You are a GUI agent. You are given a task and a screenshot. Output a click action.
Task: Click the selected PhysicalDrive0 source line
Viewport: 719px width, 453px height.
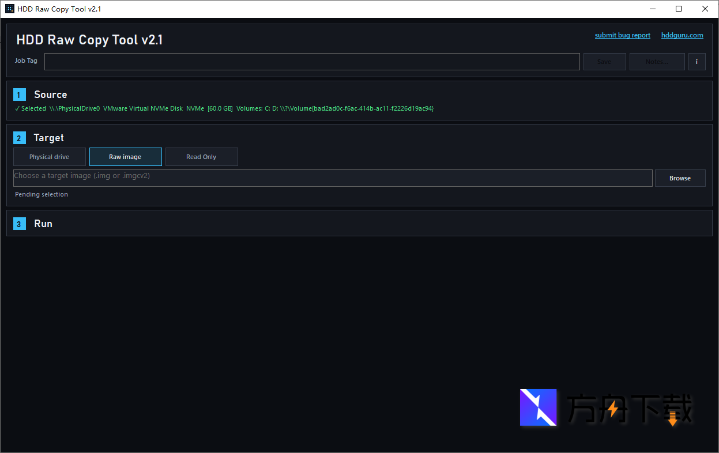click(225, 108)
